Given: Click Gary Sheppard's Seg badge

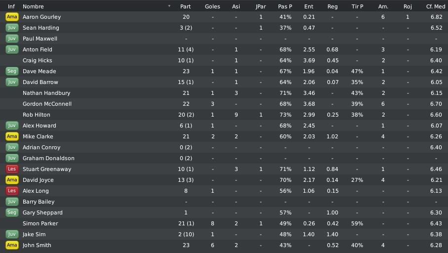Looking at the screenshot, I should [x=12, y=212].
